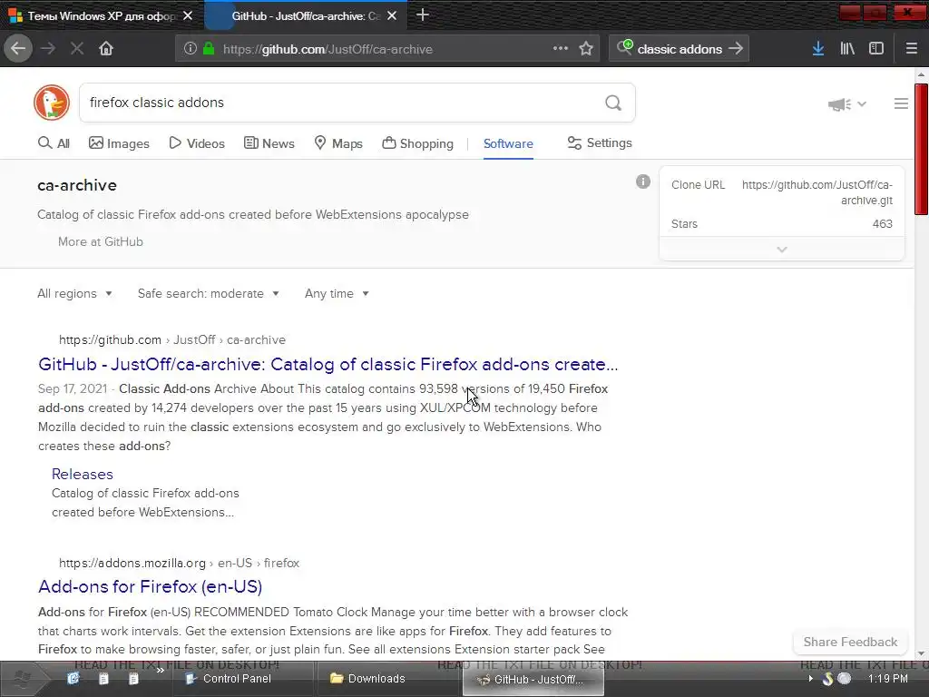
Task: Open the Firefox hamburger menu
Action: click(x=911, y=49)
